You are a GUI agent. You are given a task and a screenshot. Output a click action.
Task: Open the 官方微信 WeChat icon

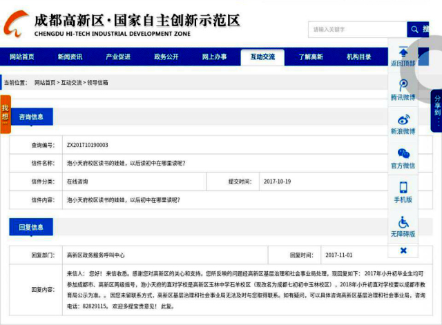point(403,153)
